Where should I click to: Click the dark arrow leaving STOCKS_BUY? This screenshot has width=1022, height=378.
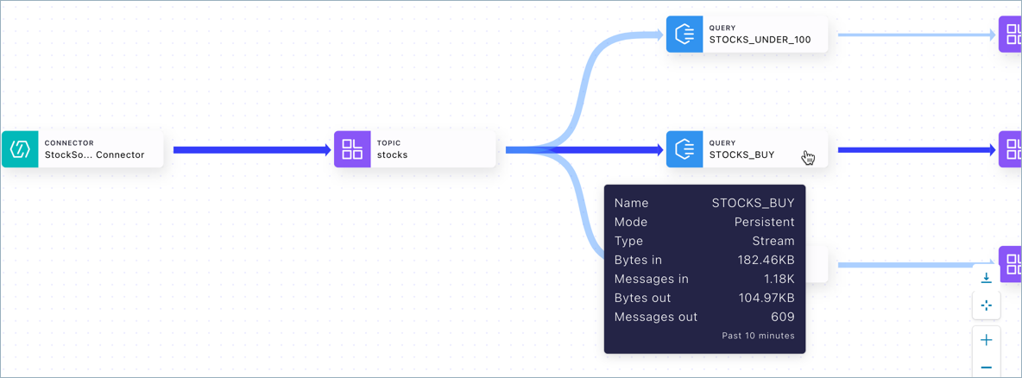coord(915,150)
